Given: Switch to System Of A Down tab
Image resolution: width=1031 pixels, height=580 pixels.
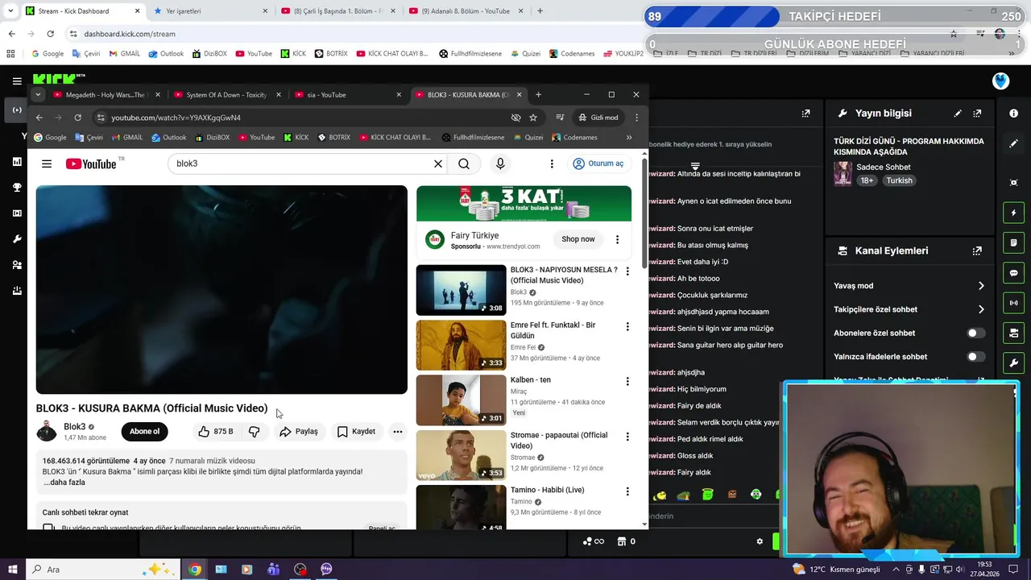Looking at the screenshot, I should 226,94.
